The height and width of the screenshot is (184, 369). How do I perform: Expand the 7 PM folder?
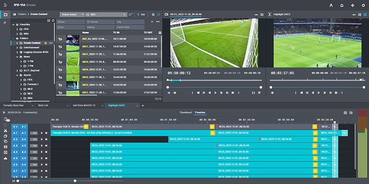click(x=21, y=66)
